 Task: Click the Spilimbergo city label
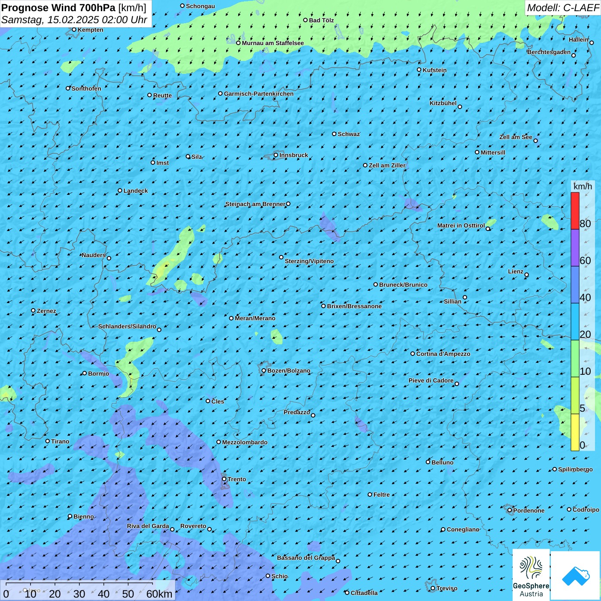pos(576,469)
